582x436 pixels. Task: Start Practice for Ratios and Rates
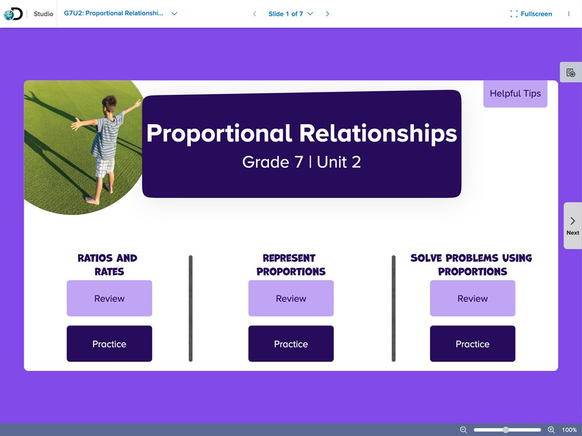coord(109,344)
